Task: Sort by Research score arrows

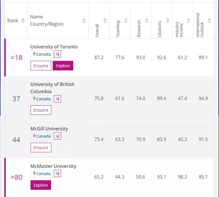Action: (147, 20)
